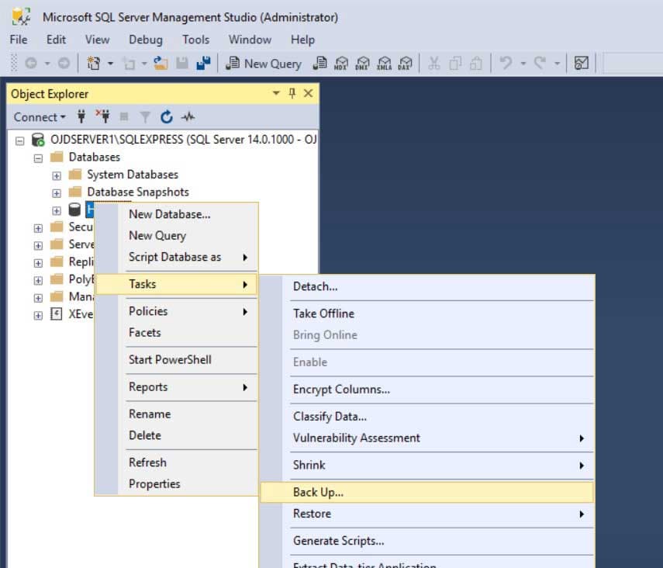This screenshot has height=568, width=663.
Task: Select Start PowerShell menu entry
Action: (177, 360)
